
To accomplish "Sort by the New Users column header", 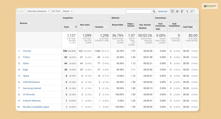I will [85, 25].
